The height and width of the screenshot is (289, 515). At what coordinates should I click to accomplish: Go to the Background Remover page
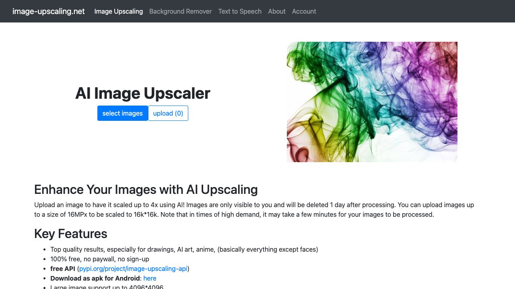[180, 11]
